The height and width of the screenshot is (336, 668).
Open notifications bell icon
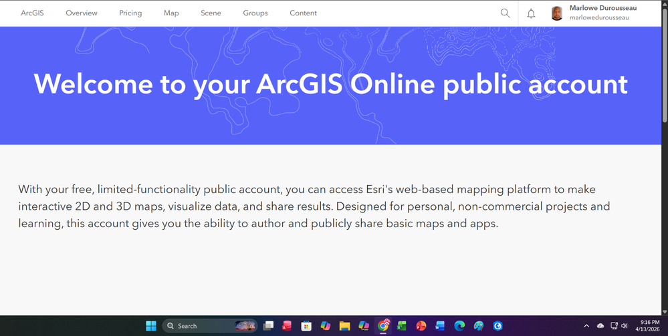point(531,13)
